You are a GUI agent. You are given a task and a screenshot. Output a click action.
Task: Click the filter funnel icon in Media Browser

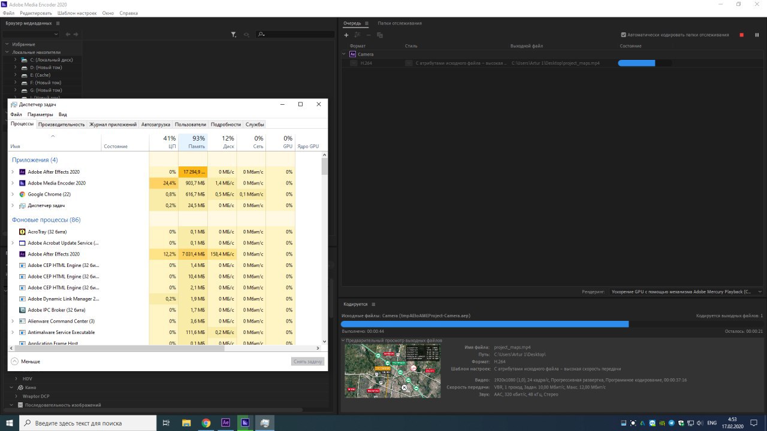234,34
